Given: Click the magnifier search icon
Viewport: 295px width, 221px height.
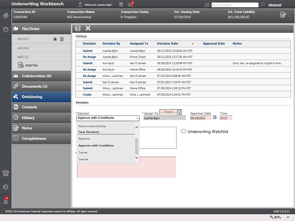Looking at the screenshot, I should pyautogui.click(x=262, y=5).
